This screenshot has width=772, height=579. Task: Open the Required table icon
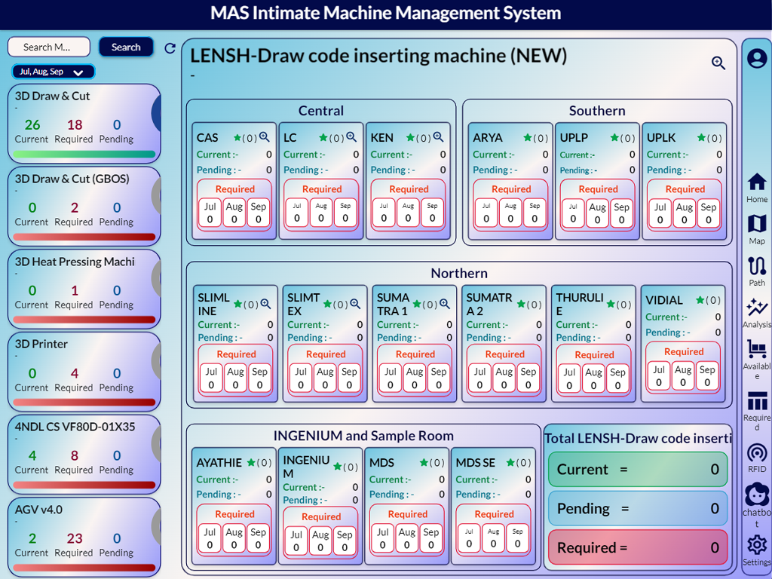(757, 401)
